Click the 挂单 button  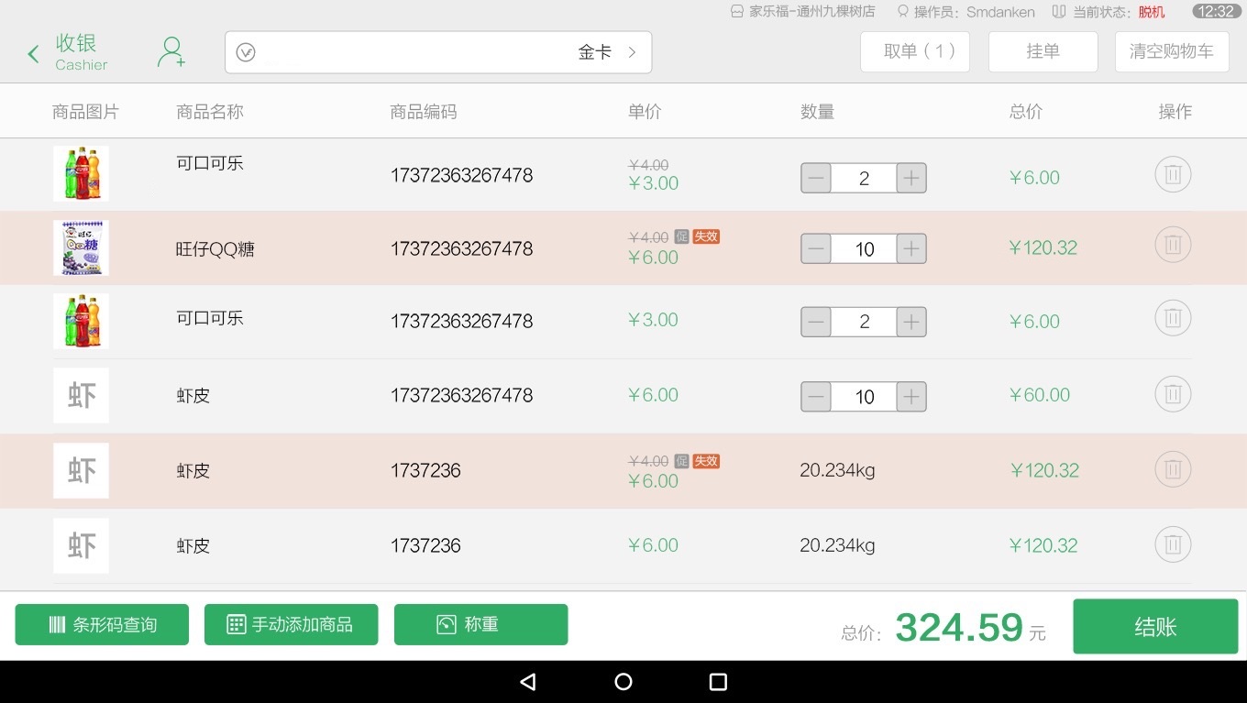(1043, 51)
